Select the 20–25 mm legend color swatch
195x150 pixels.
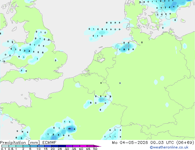[55, 146]
